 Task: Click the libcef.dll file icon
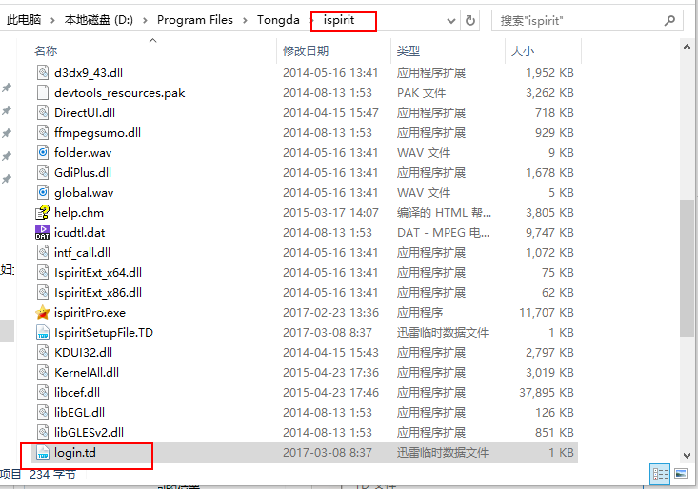coord(43,393)
